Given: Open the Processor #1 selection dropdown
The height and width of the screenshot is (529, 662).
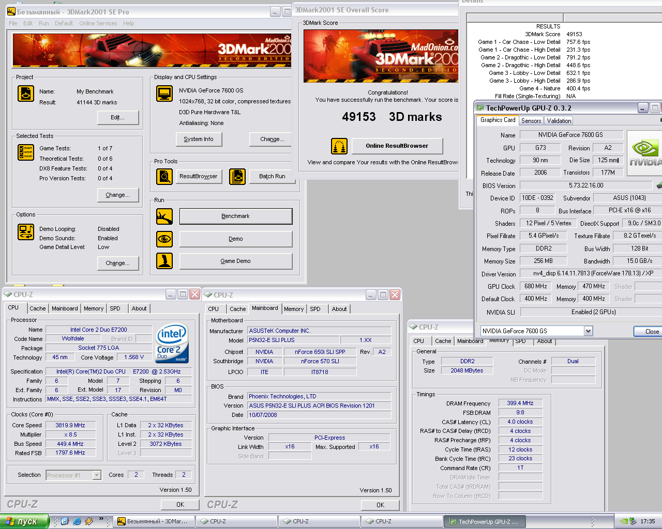Looking at the screenshot, I should [97, 475].
